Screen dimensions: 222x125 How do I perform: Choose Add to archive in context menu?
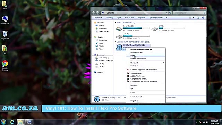(136, 73)
